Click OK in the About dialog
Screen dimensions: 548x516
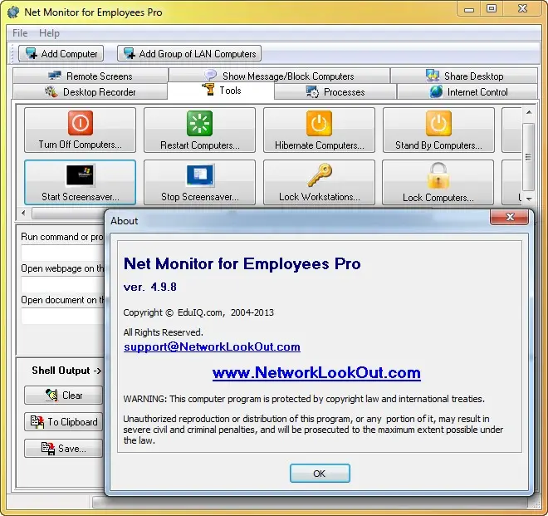pos(320,474)
